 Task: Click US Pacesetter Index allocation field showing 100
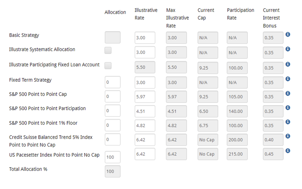[x=113, y=157]
